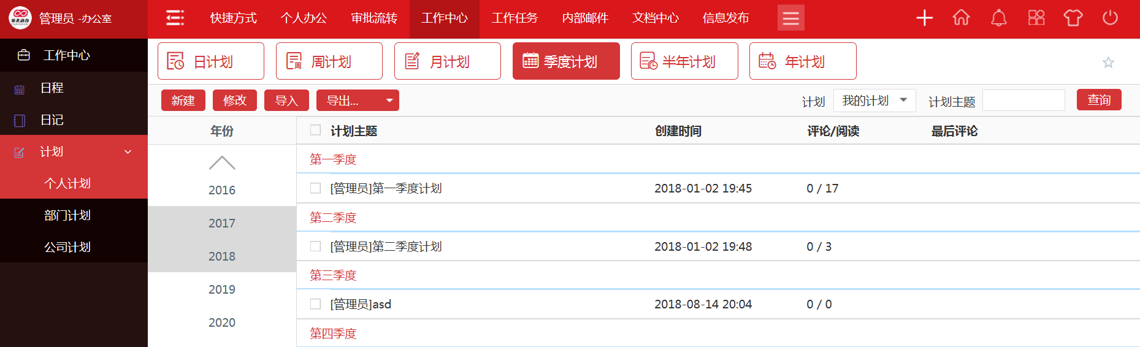1140x347 pixels.
Task: Click the plus add icon in header
Action: pyautogui.click(x=924, y=18)
